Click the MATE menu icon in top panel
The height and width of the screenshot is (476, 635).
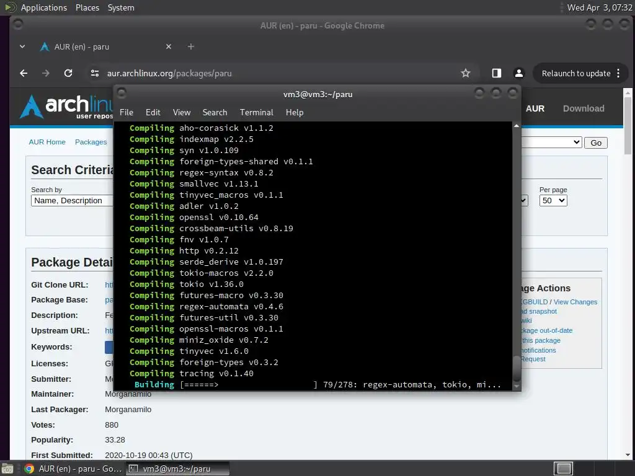pyautogui.click(x=9, y=7)
